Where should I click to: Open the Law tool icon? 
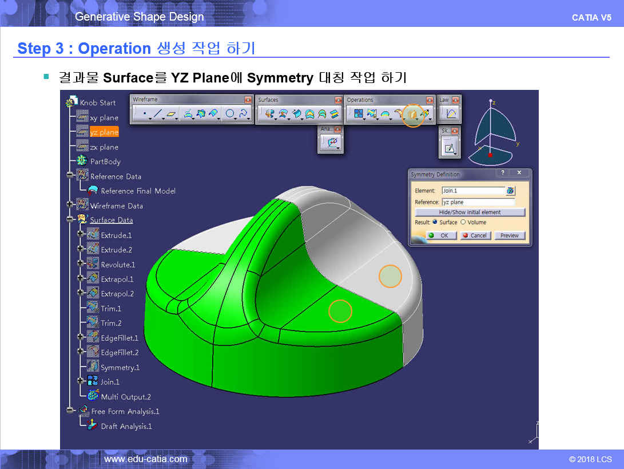pyautogui.click(x=451, y=114)
